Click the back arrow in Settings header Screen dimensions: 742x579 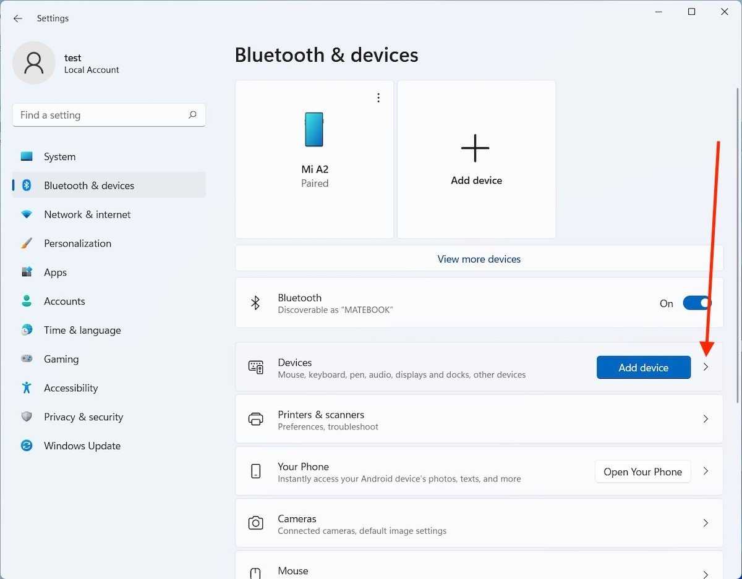coord(18,19)
